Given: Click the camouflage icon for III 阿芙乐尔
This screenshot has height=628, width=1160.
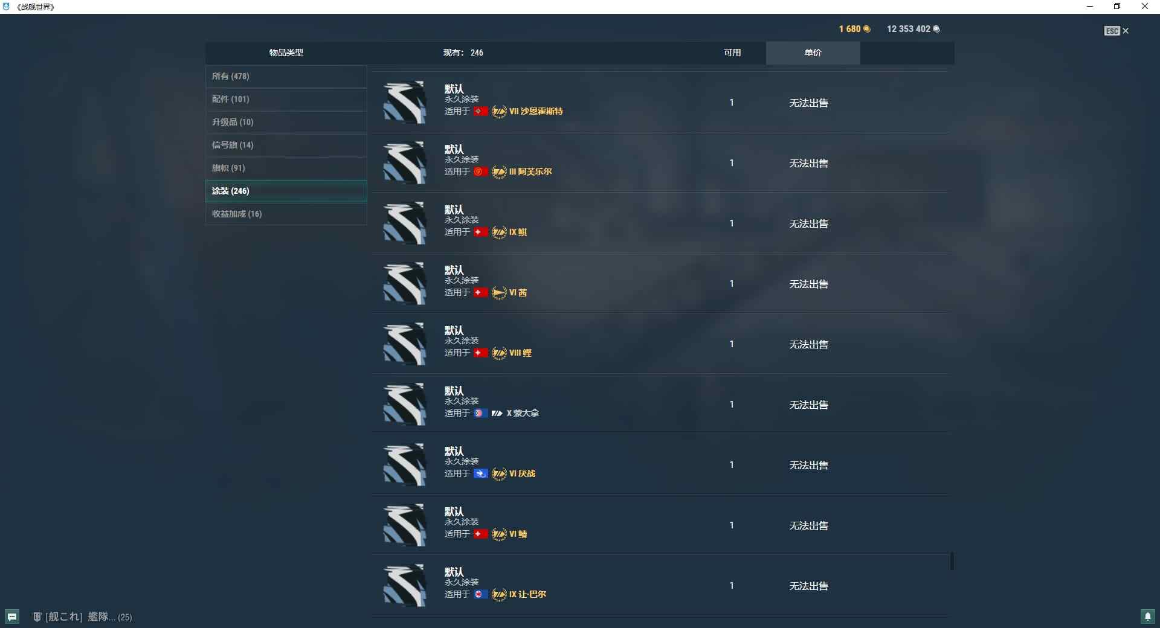Looking at the screenshot, I should tap(405, 162).
